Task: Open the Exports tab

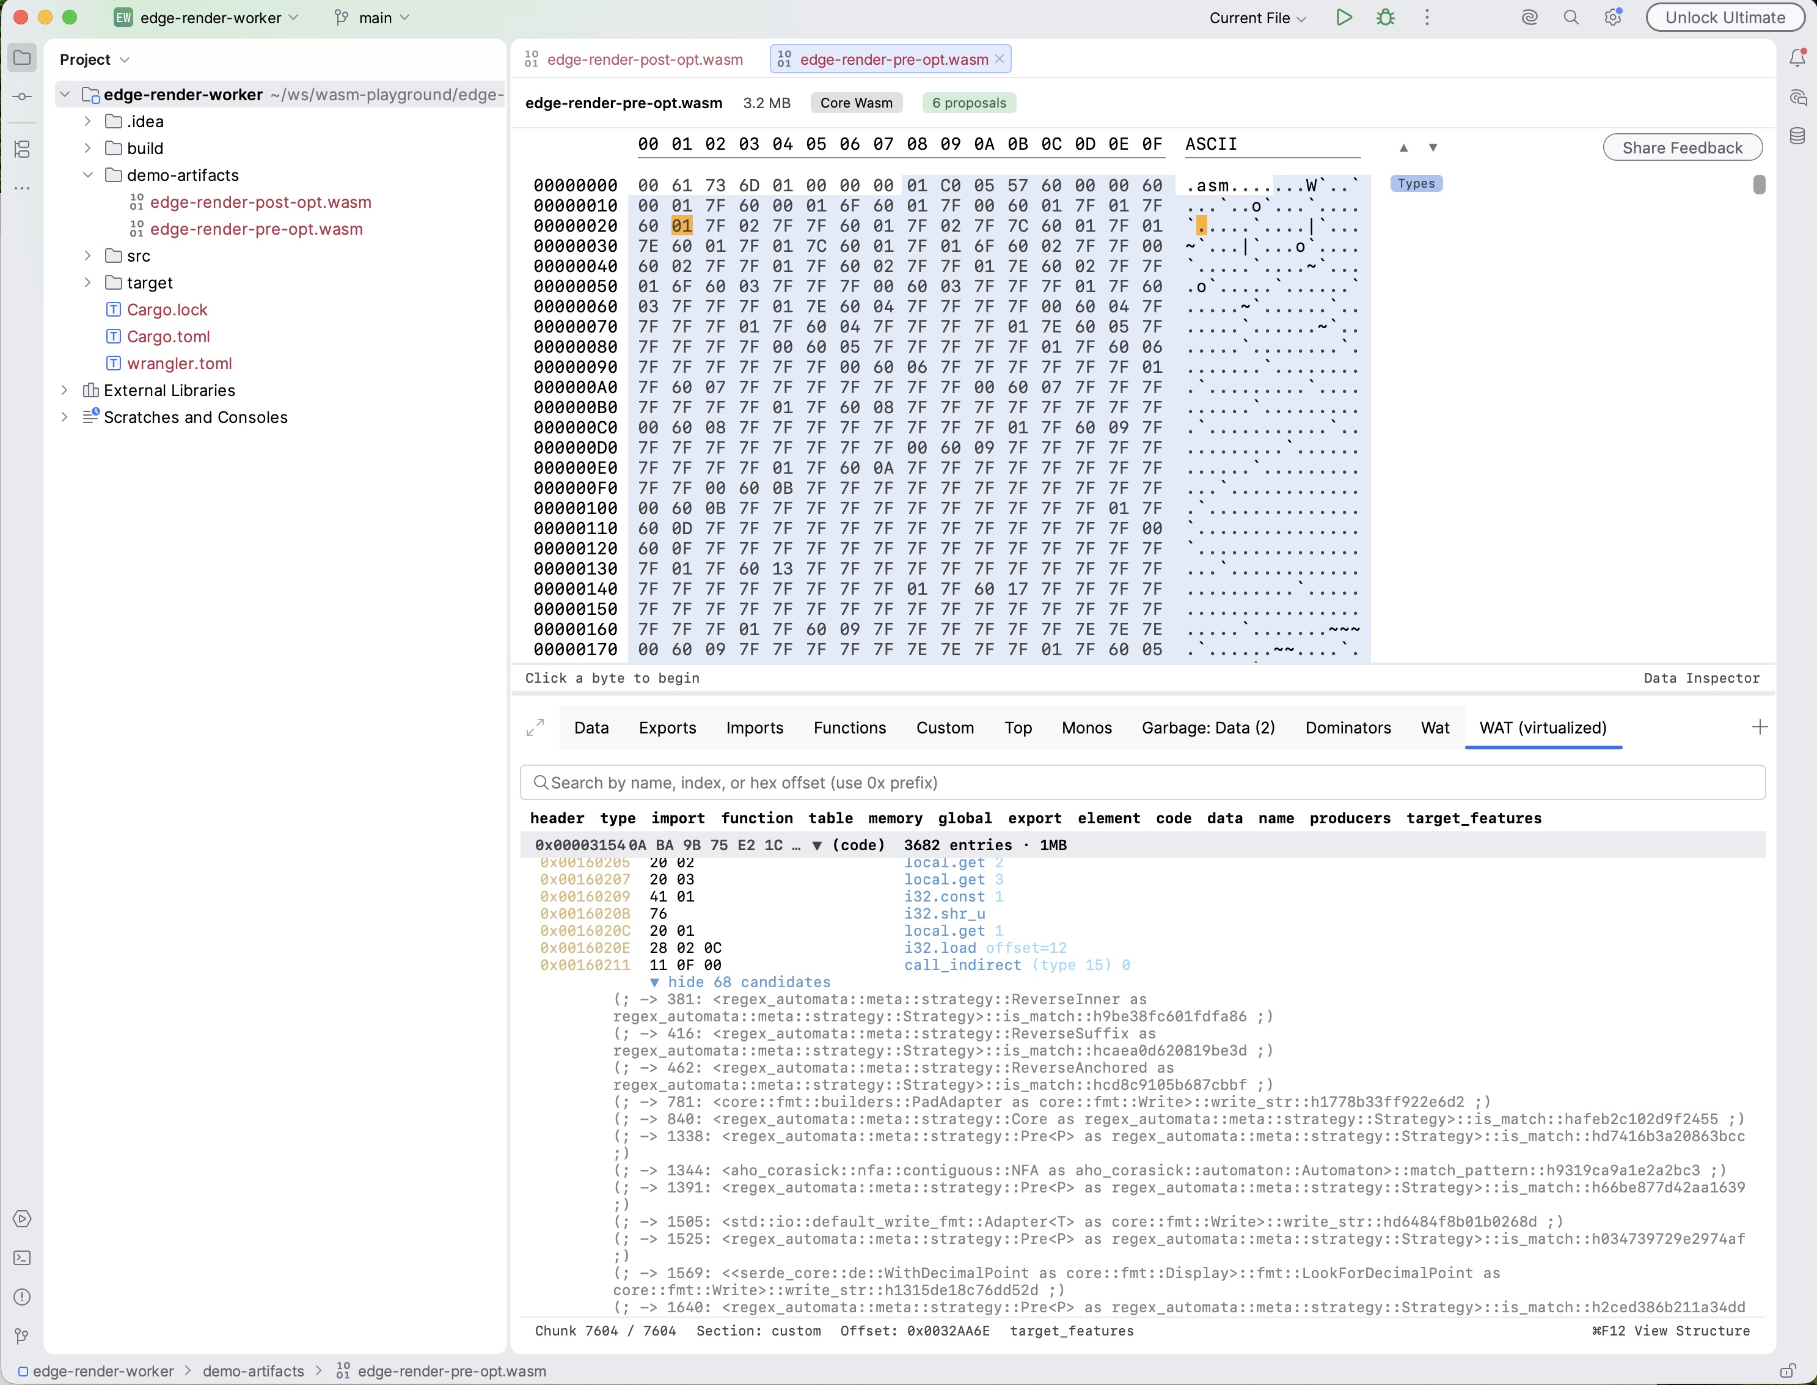Action: click(x=667, y=728)
